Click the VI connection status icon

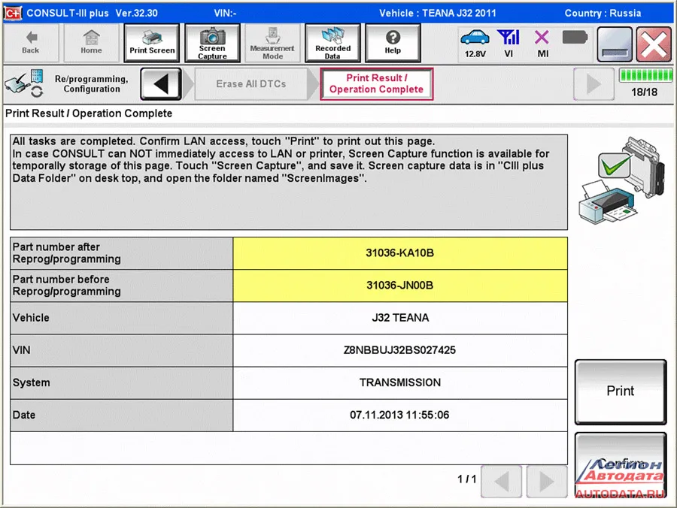[x=509, y=44]
